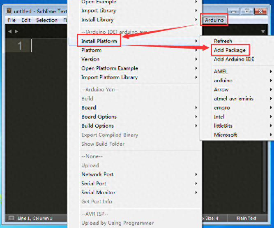Maximize the Sublime Text window

[247, 12]
